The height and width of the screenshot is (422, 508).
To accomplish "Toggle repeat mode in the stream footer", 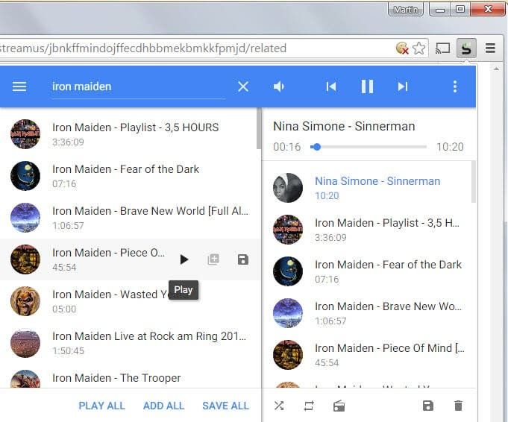I will pyautogui.click(x=309, y=406).
